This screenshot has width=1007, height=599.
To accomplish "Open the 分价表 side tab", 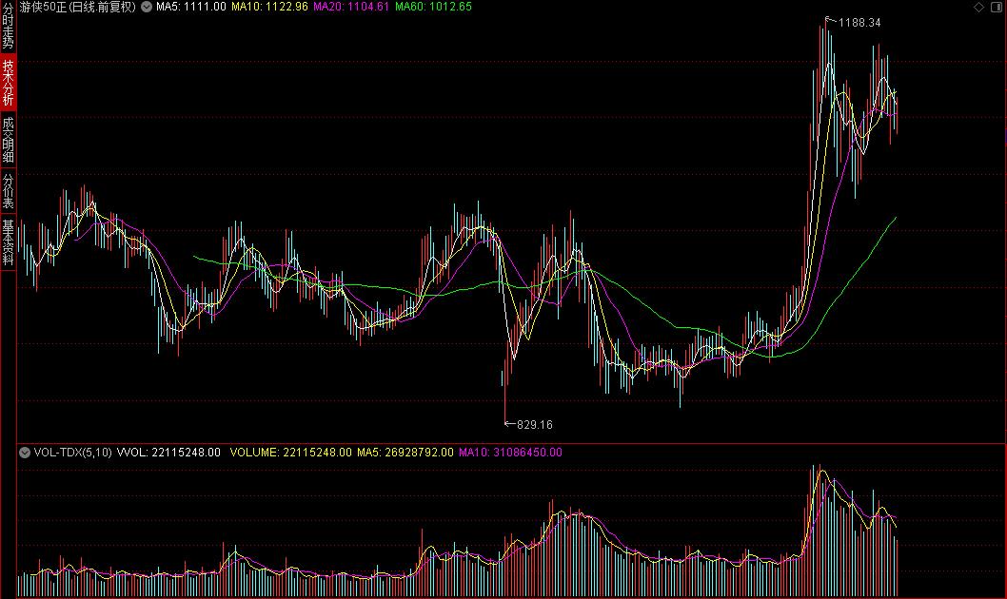I will click(x=8, y=191).
